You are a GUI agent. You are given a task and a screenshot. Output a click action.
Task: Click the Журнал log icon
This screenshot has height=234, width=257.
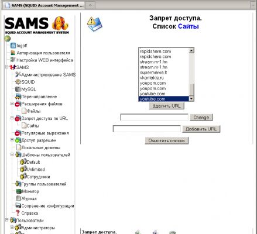[x=18, y=198]
